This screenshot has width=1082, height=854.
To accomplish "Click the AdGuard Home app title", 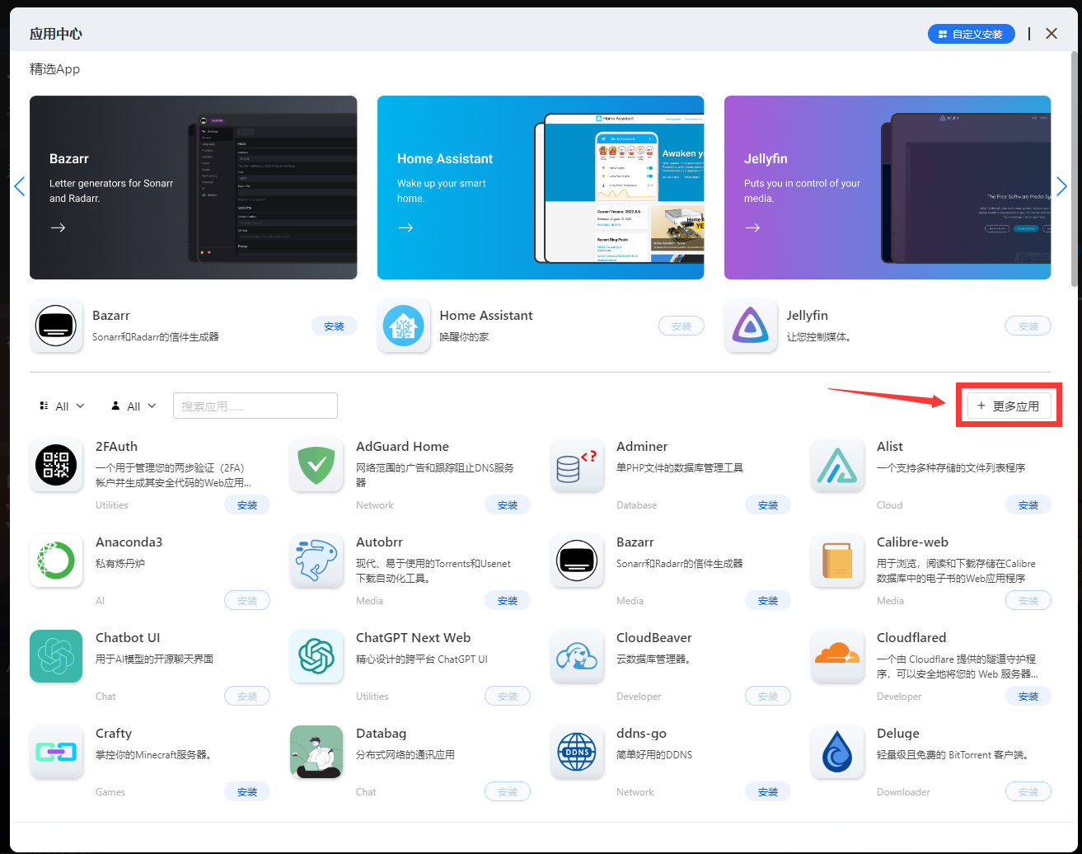I will point(402,447).
